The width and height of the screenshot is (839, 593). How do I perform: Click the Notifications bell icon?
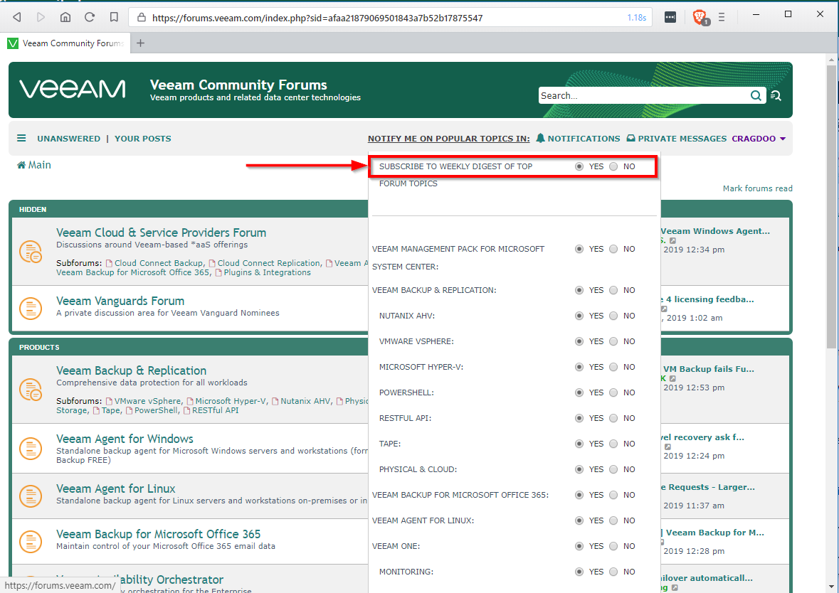click(x=540, y=139)
